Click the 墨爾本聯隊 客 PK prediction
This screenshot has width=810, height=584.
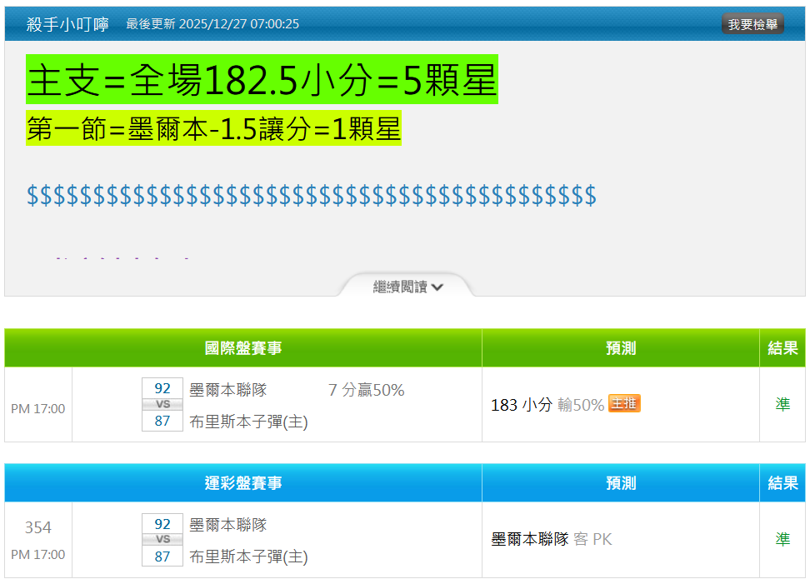(x=551, y=539)
